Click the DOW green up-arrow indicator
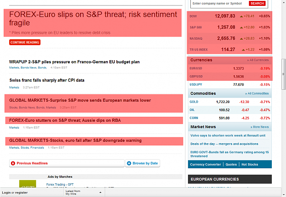This screenshot has height=197, width=286. click(241, 16)
